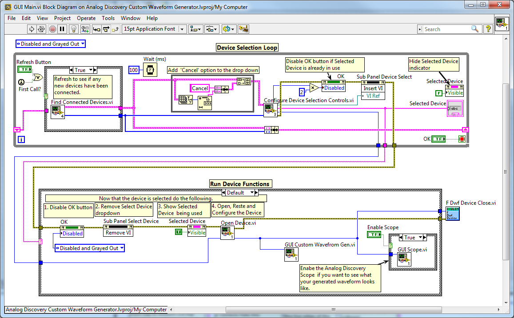Click the F Dwf Device Close.vi Digilent icon

point(453,214)
